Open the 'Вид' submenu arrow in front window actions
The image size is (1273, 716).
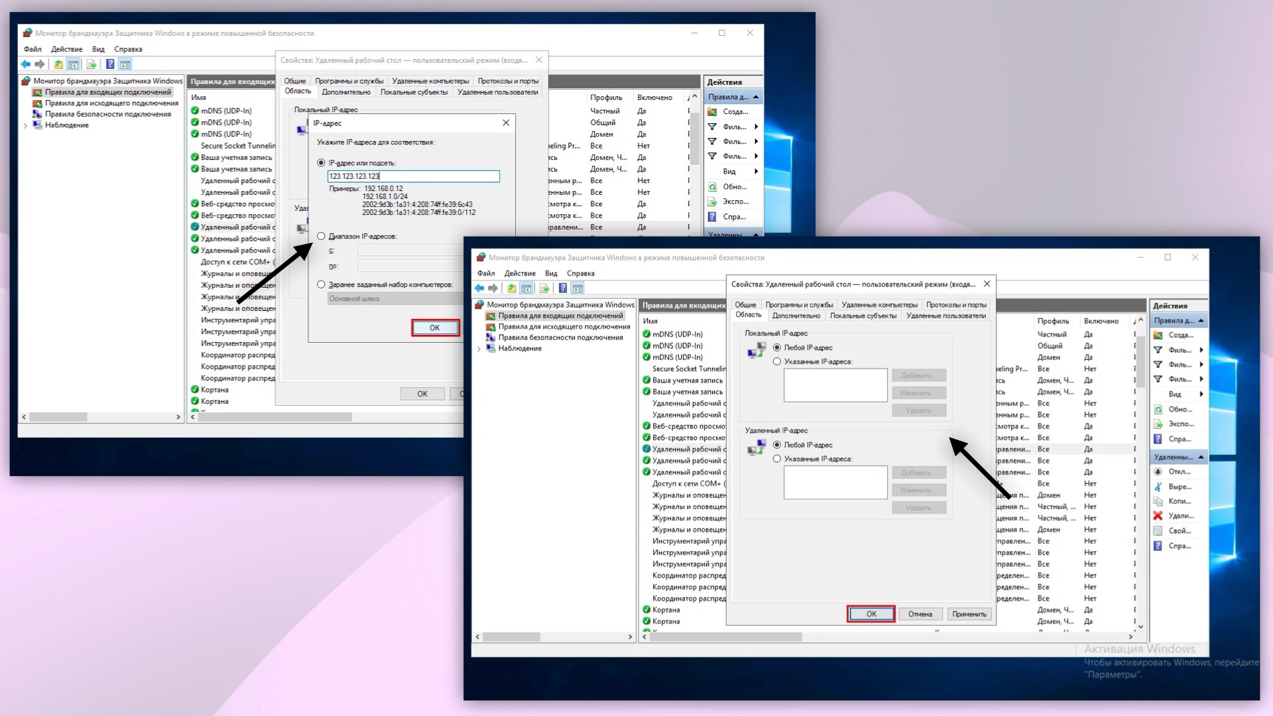pos(1201,394)
